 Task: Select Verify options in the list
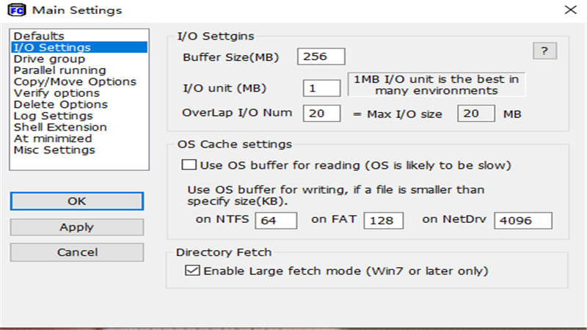click(56, 93)
